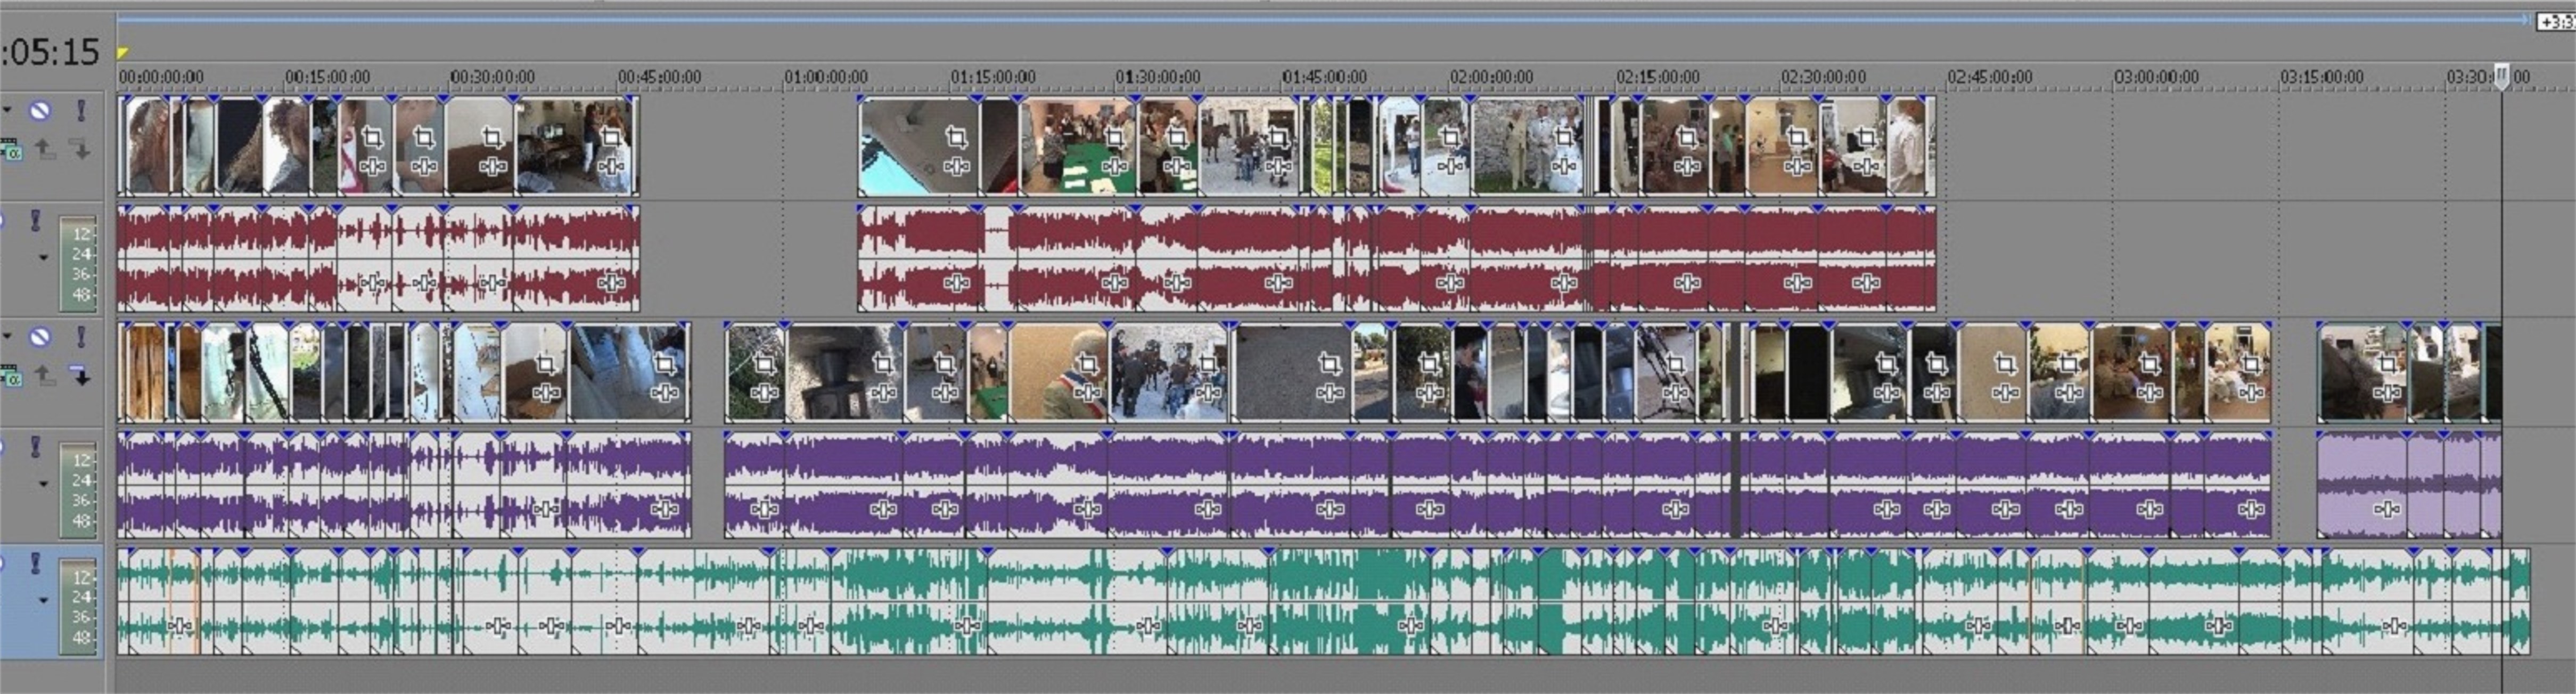Expand the purple audio track dropdown arrow
Screen dimensions: 2576x694
tap(43, 484)
